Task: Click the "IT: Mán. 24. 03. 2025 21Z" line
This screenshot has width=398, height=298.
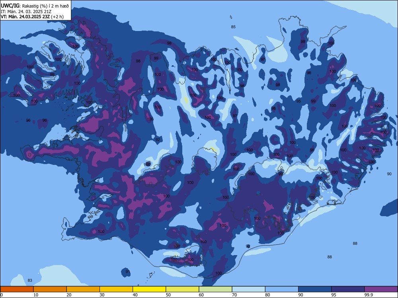Action: tap(26, 12)
